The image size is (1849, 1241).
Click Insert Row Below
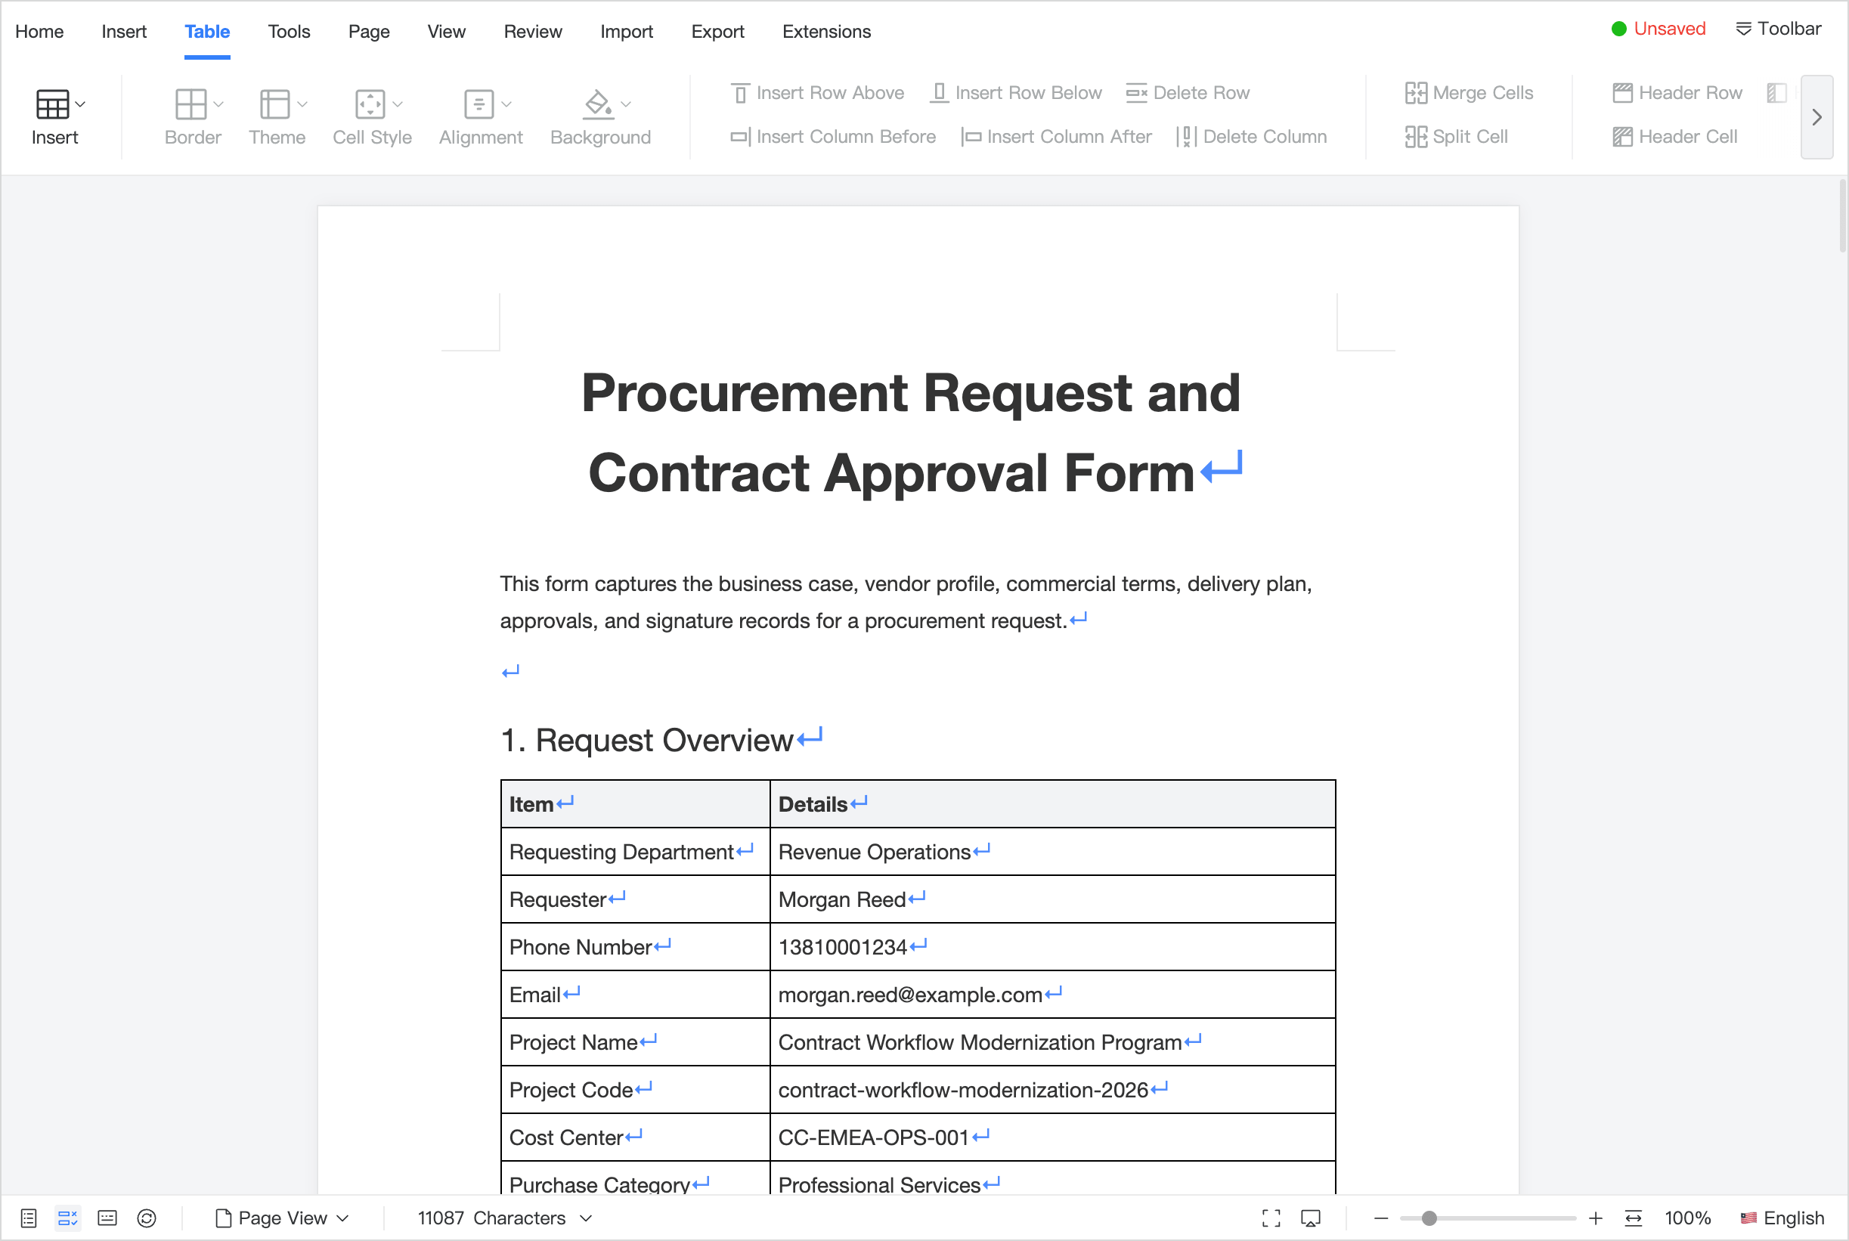[1016, 93]
